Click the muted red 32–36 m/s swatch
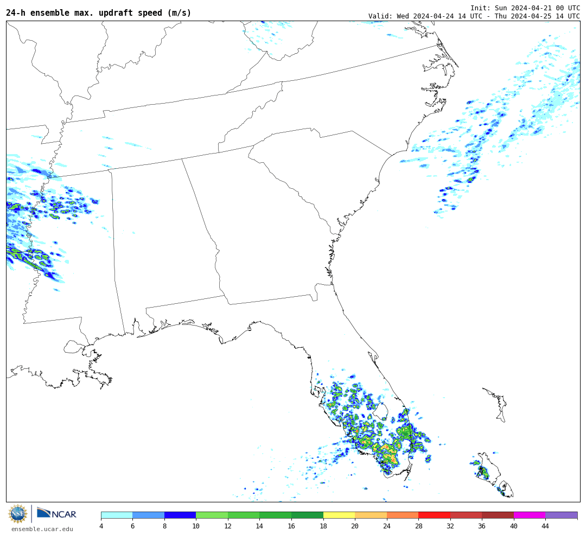 click(x=466, y=515)
